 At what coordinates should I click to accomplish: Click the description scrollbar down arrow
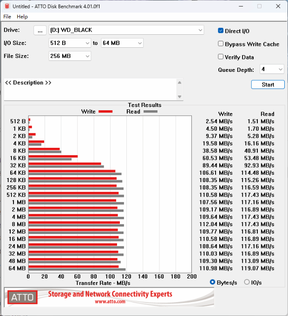pos(179,97)
